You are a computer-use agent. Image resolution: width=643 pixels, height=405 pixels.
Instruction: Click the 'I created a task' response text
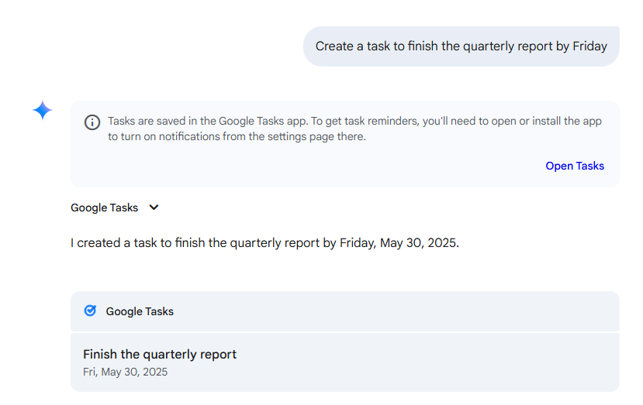point(123,242)
